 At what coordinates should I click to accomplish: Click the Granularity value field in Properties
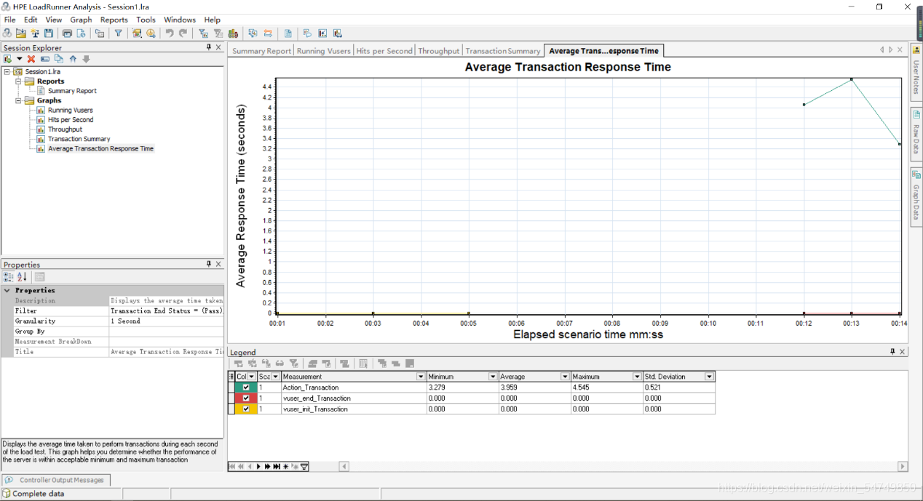(x=166, y=321)
